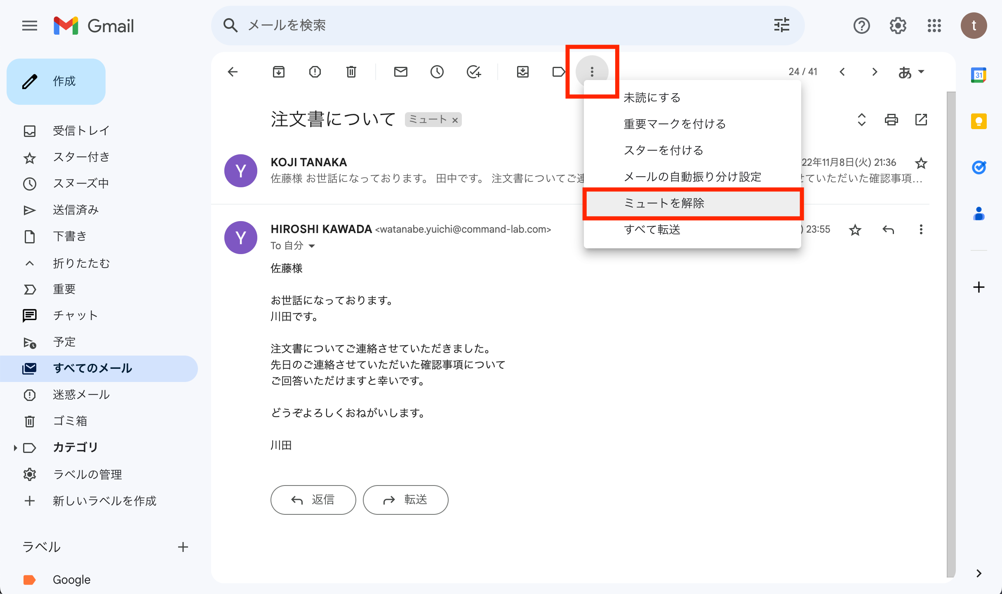
Task: Mark conversation as unread envelope icon
Action: (400, 72)
